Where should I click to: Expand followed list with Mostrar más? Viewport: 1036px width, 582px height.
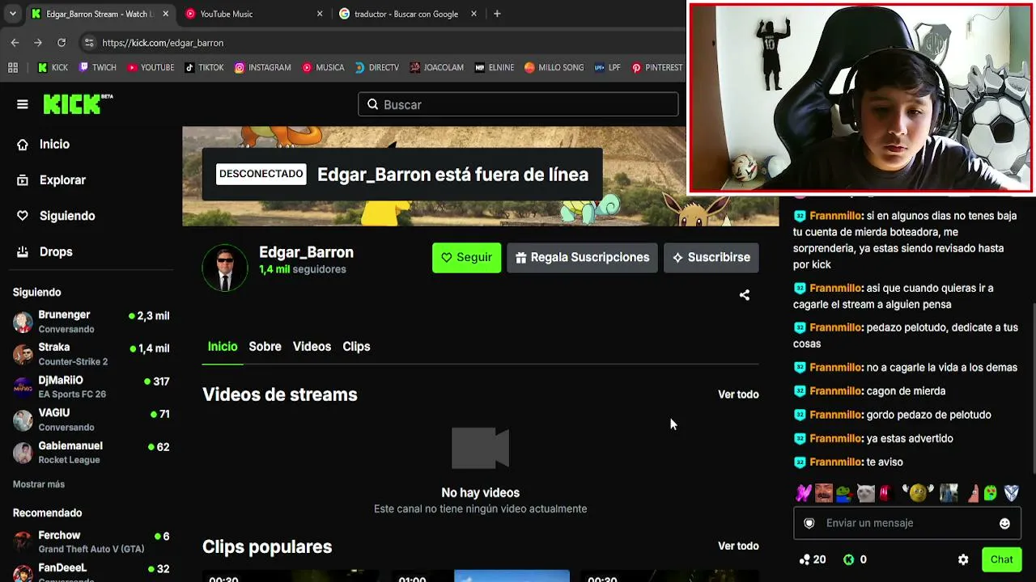[x=39, y=484]
